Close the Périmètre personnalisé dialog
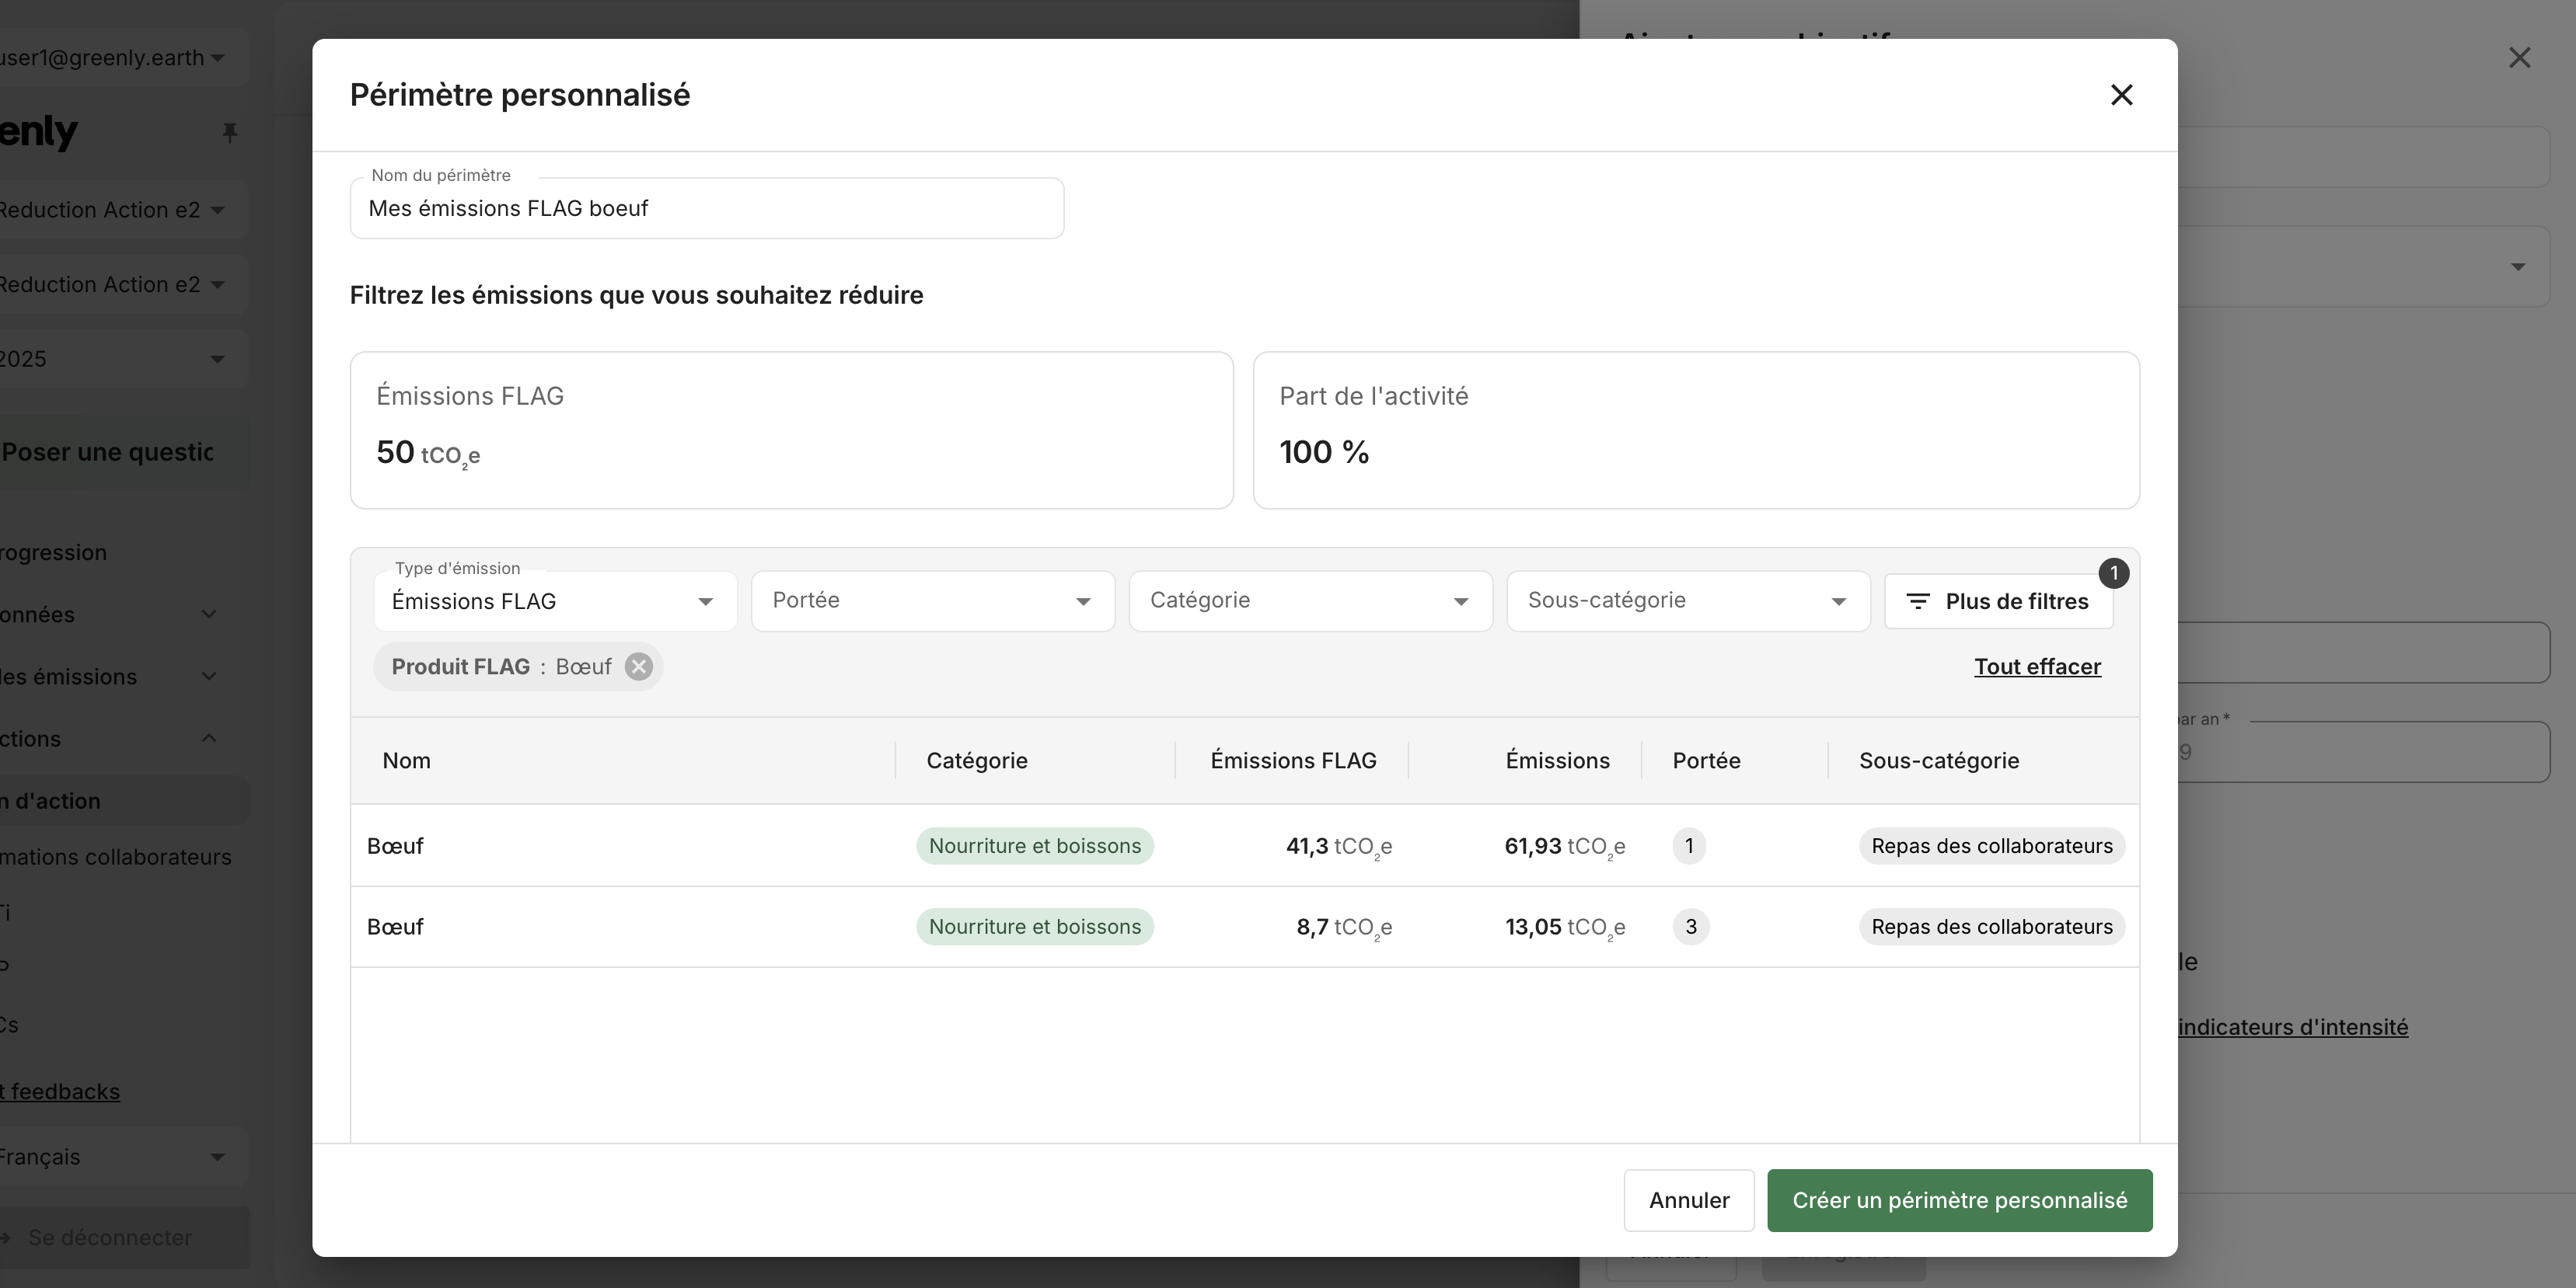This screenshot has width=2576, height=1288. click(2121, 95)
